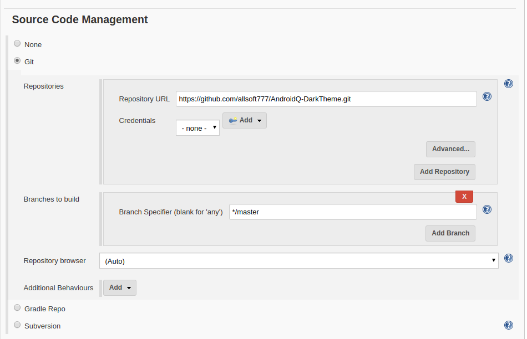The height and width of the screenshot is (339, 527).
Task: Select the Git radio button
Action: pyautogui.click(x=17, y=61)
